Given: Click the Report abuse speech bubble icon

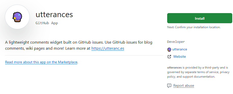Looking at the screenshot, I should tap(169, 86).
